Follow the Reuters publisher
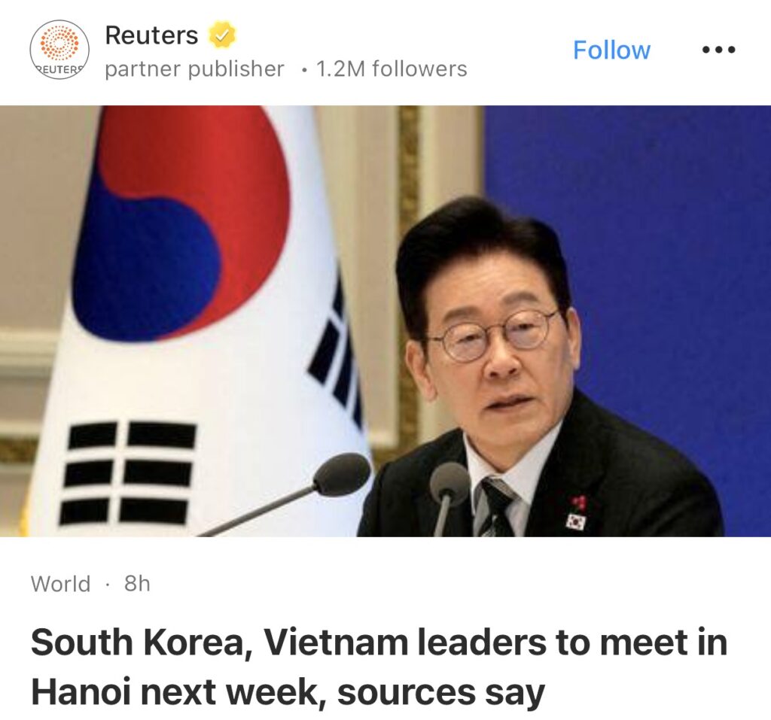This screenshot has height=720, width=771. pyautogui.click(x=611, y=50)
